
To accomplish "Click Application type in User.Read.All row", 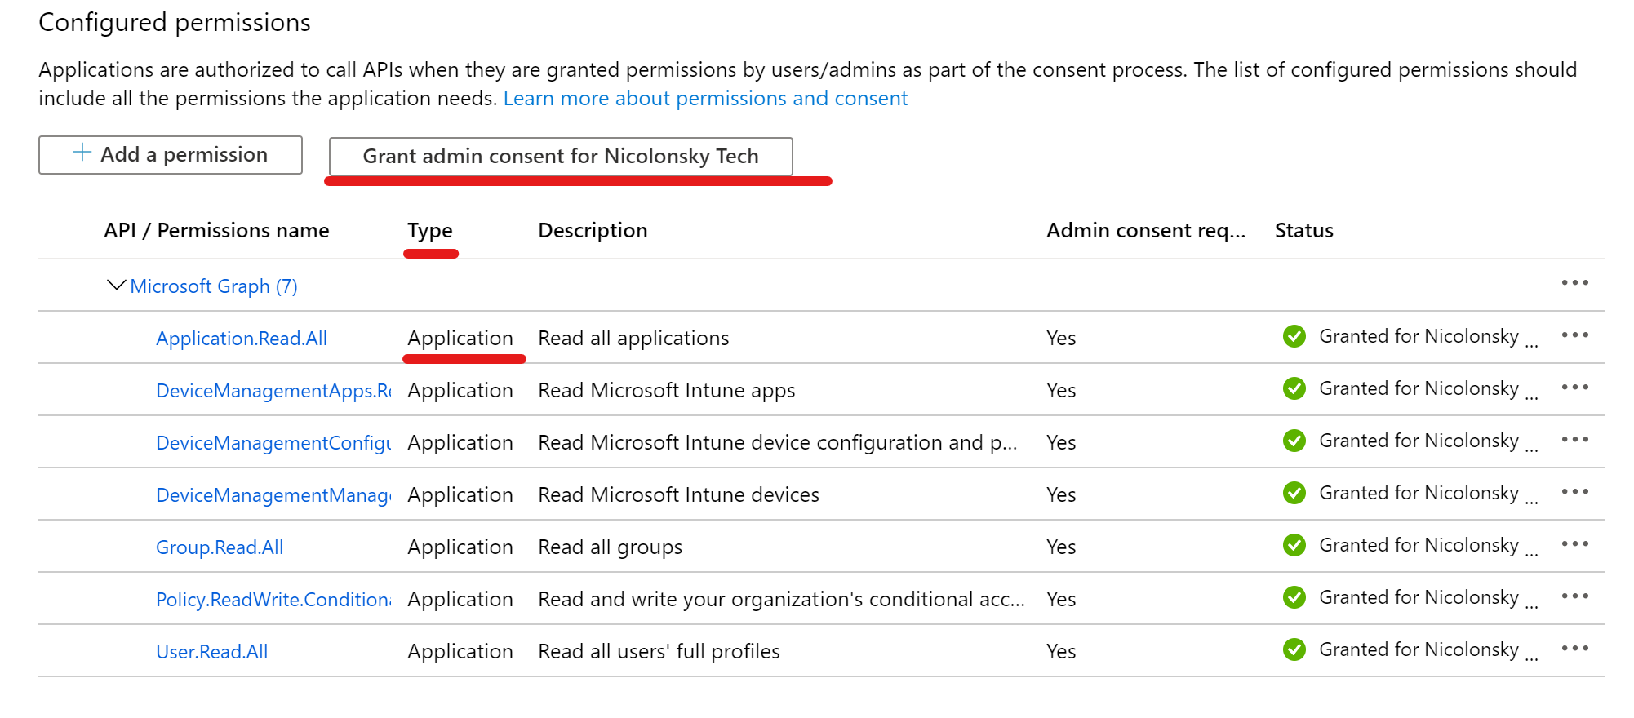I will tap(460, 652).
